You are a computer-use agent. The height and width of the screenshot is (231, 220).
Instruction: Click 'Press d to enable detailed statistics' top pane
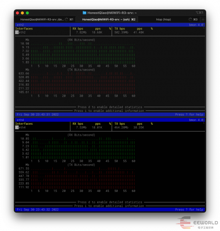110,107
